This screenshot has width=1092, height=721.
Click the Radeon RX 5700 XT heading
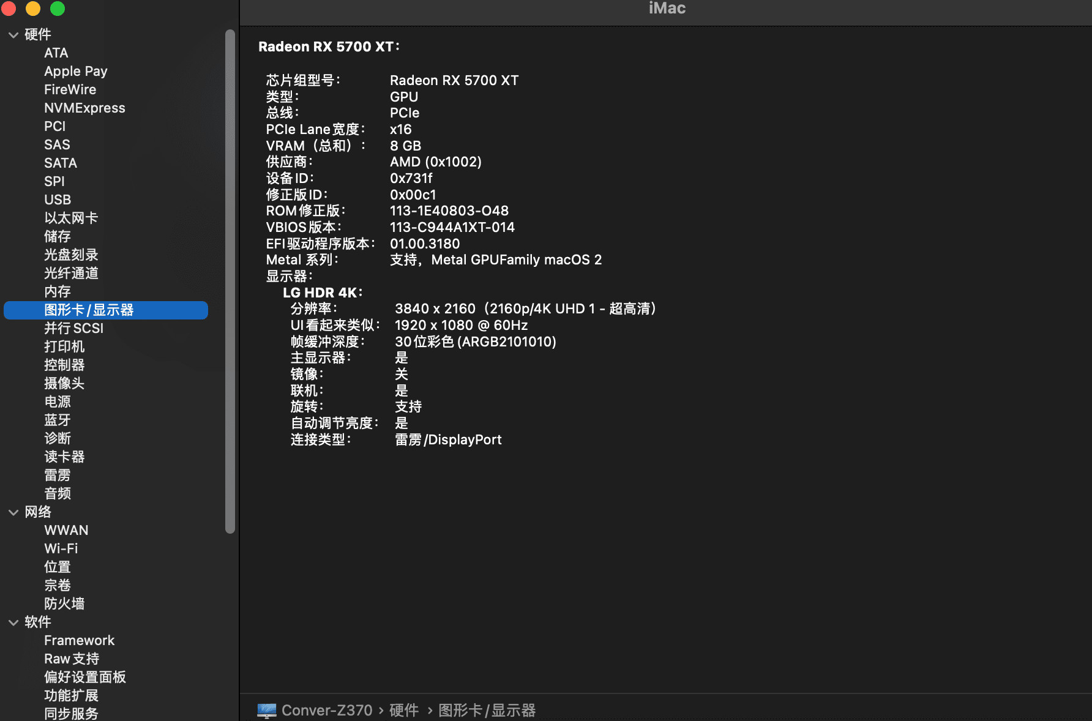(329, 47)
